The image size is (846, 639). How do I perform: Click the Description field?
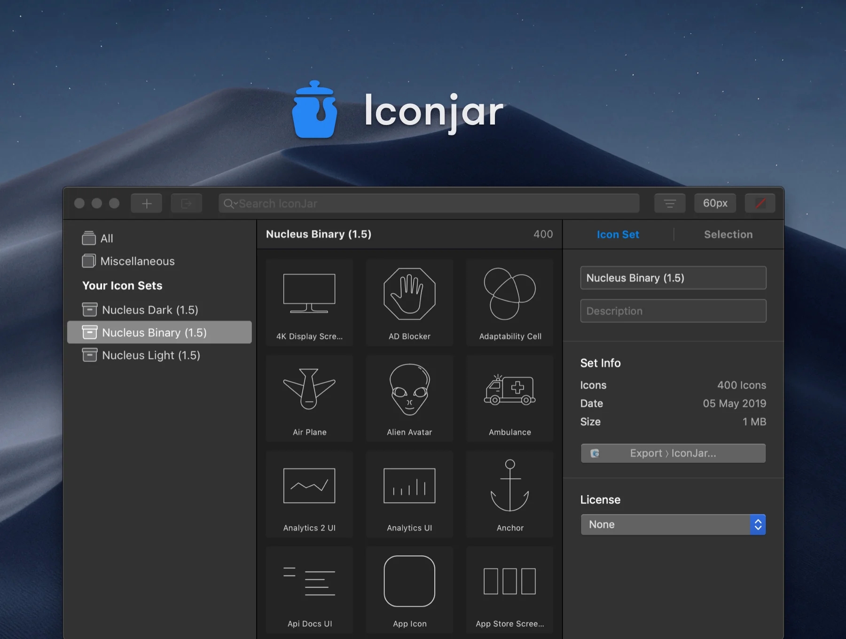click(673, 311)
